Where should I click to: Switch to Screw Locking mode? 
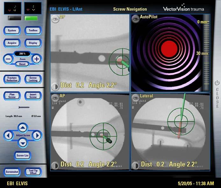click(33, 79)
